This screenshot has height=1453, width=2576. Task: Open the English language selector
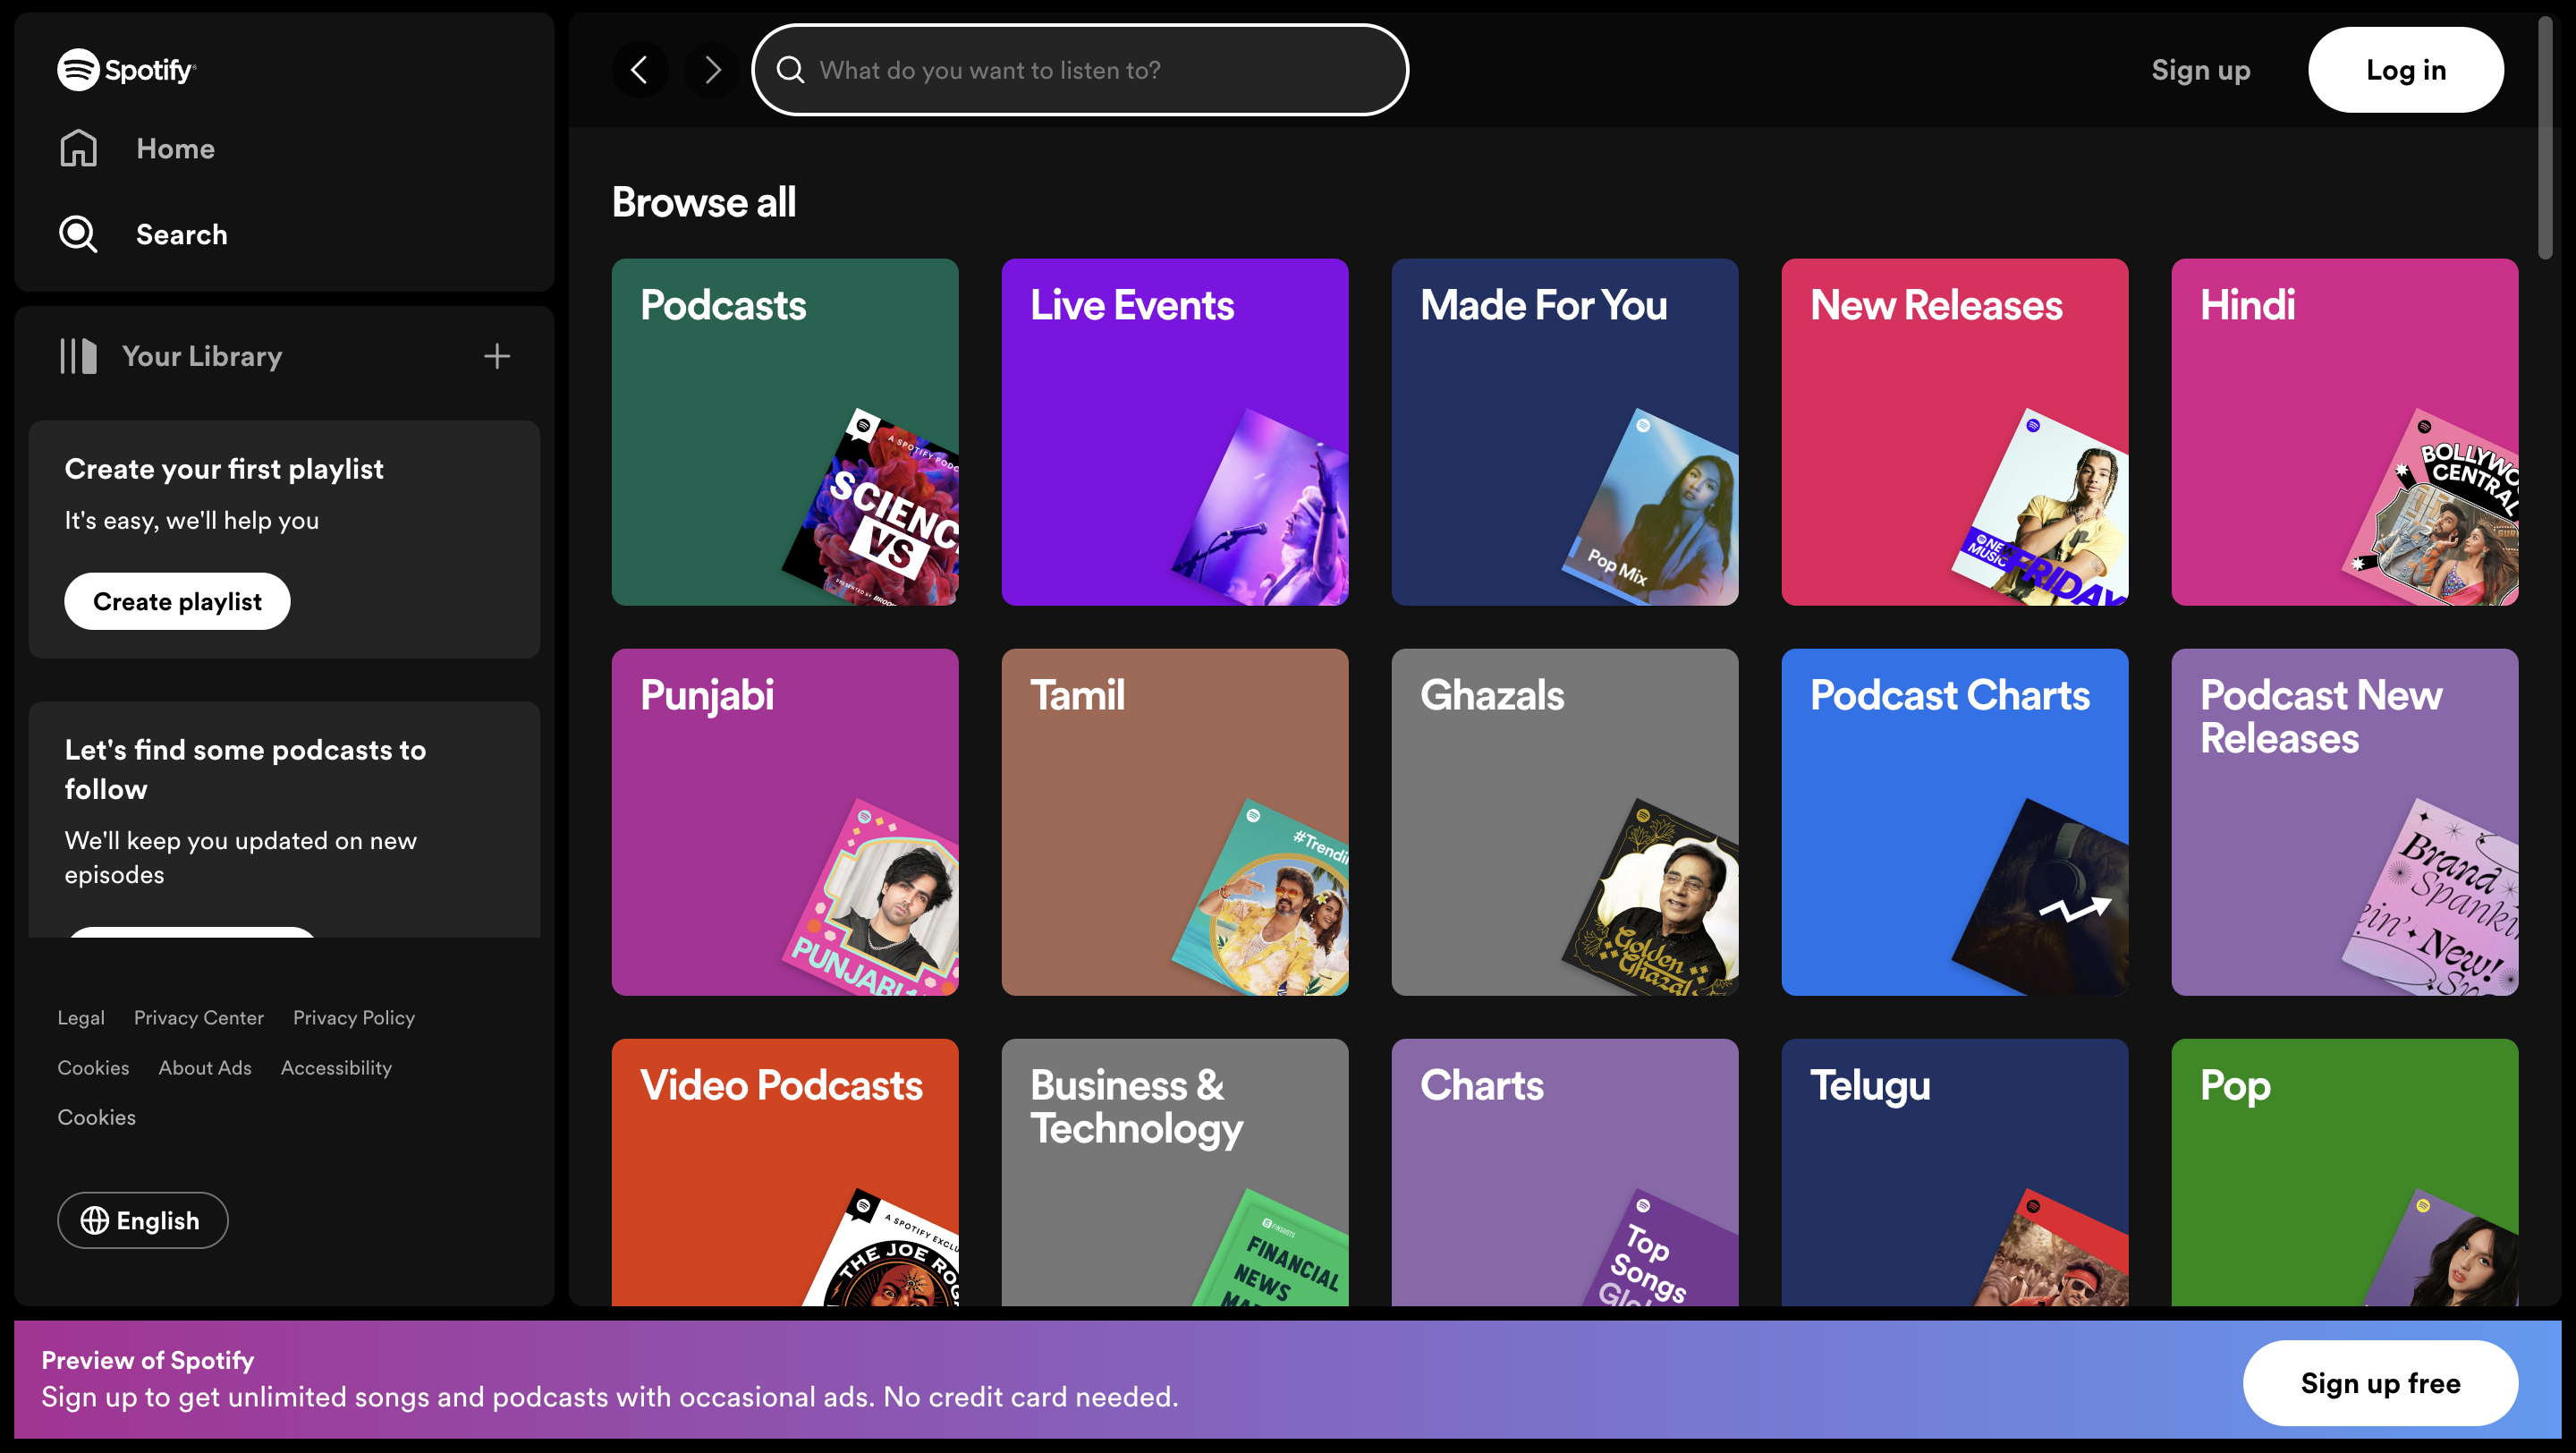click(142, 1220)
